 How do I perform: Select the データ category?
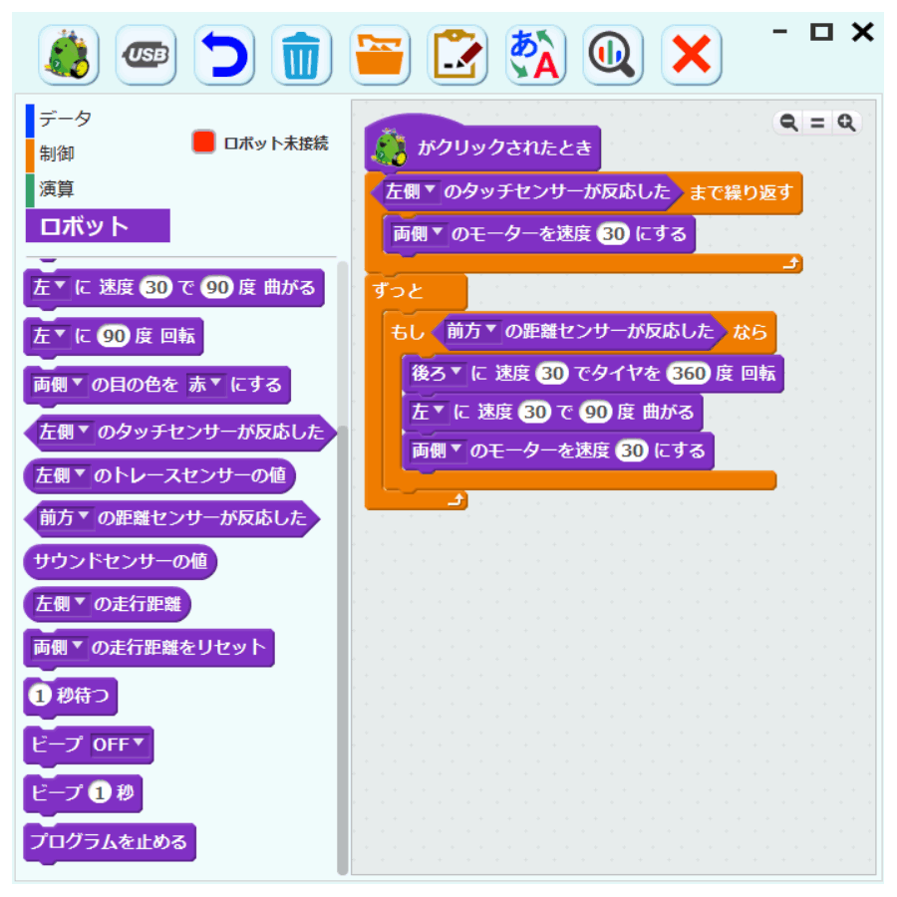tap(65, 119)
